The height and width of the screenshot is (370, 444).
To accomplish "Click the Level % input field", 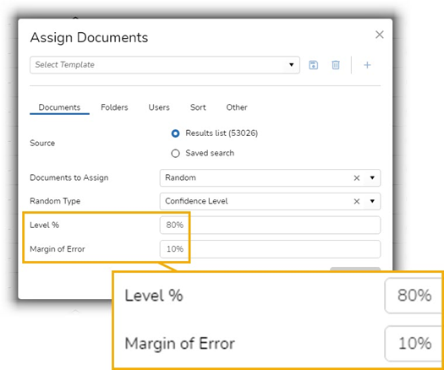I will pyautogui.click(x=270, y=226).
